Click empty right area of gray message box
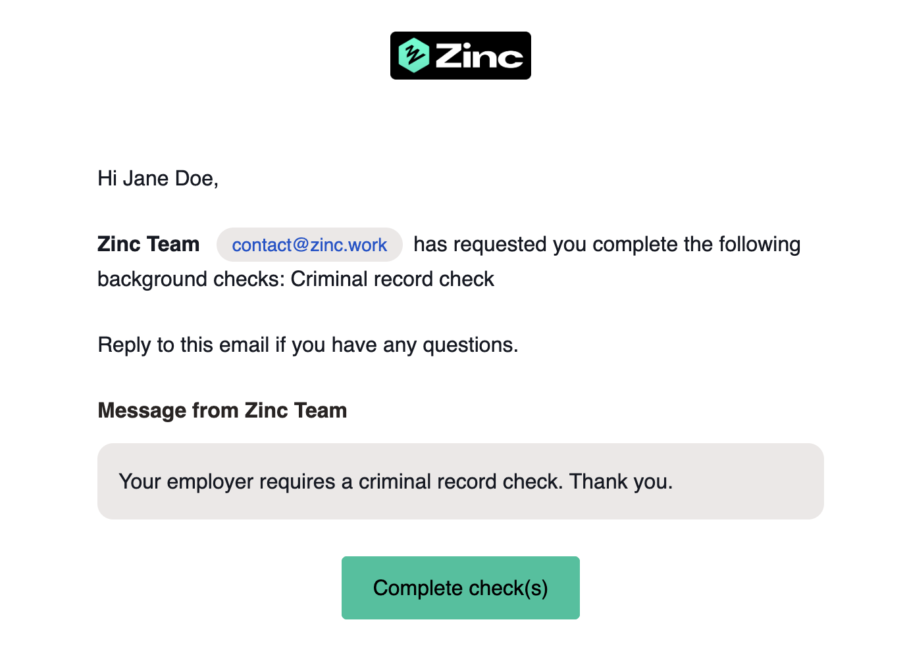Image resolution: width=907 pixels, height=651 pixels. pyautogui.click(x=750, y=481)
